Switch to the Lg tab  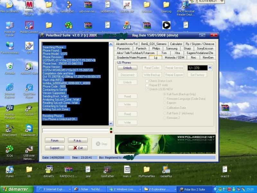[x=155, y=58]
